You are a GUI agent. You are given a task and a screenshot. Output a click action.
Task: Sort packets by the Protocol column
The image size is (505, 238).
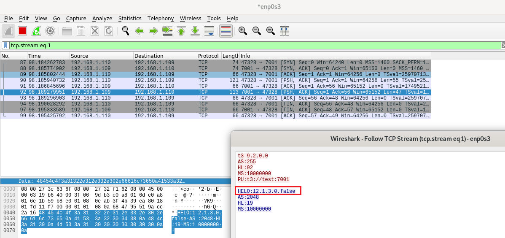coord(208,56)
